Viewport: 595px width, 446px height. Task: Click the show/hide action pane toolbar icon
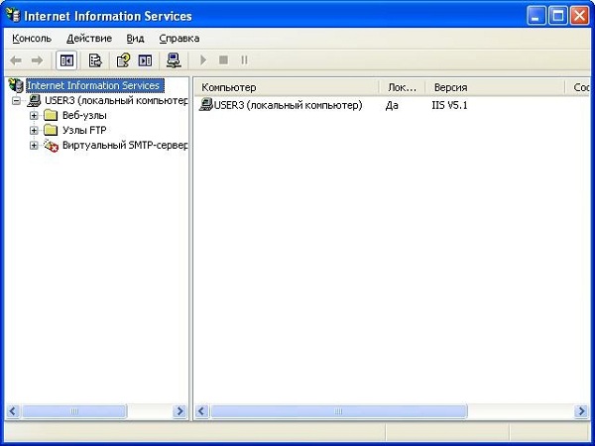pyautogui.click(x=145, y=60)
